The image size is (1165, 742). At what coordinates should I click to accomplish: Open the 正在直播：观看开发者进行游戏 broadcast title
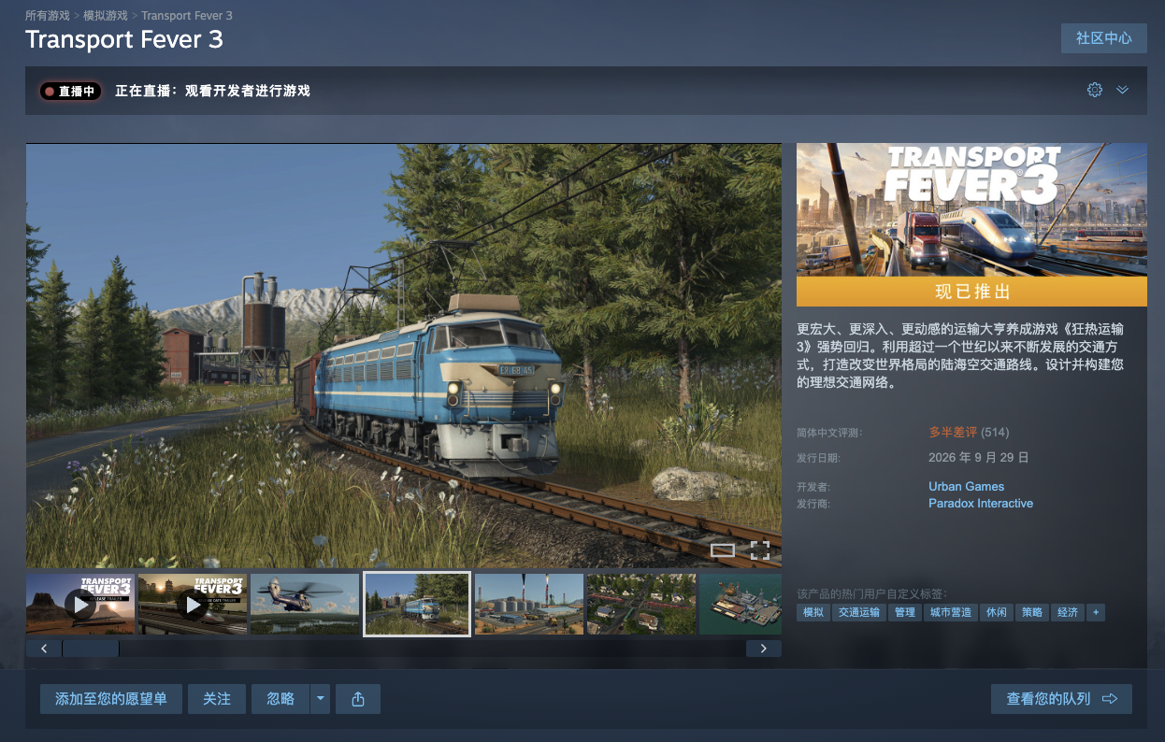(212, 91)
